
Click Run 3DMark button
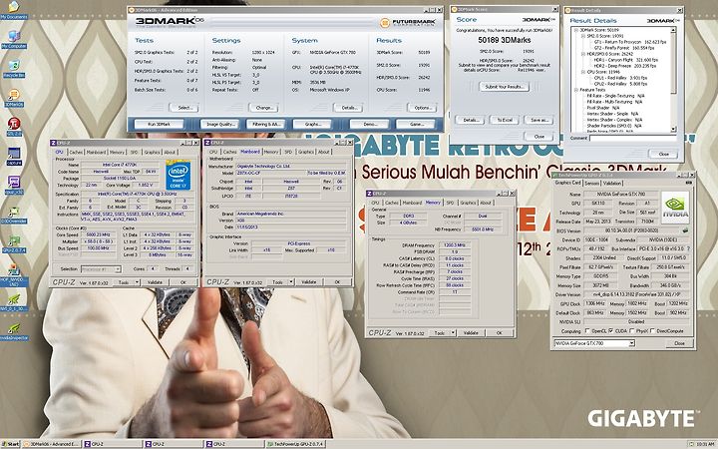click(x=159, y=124)
